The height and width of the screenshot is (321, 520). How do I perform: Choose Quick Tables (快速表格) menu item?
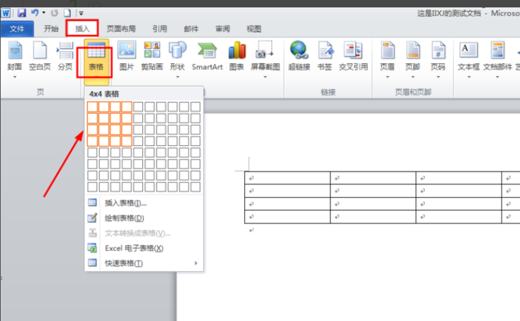[x=144, y=263]
